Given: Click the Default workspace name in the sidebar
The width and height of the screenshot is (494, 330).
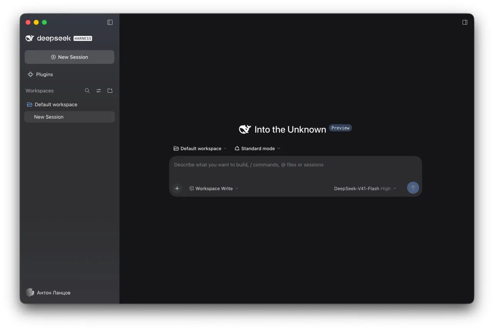Looking at the screenshot, I should click(56, 105).
